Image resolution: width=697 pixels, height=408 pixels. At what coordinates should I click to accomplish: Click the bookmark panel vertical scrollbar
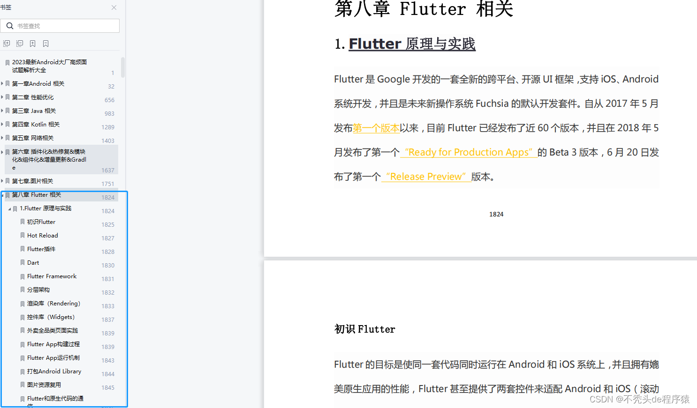click(x=123, y=67)
